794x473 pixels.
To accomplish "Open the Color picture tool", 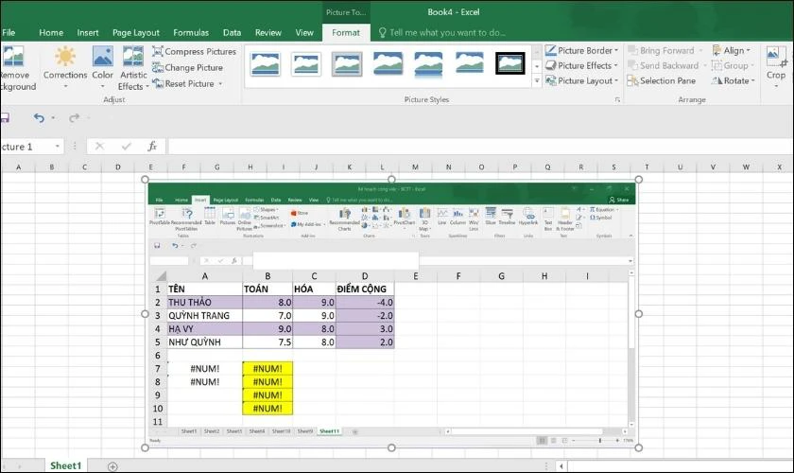I will point(102,67).
